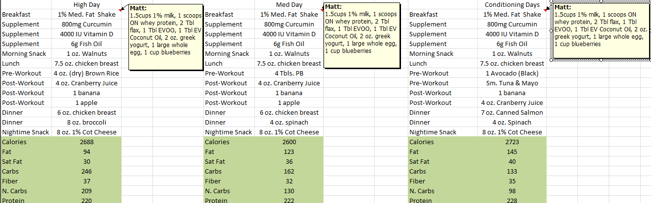Screen dimensions: 651x203
Task: Click the "1 Avocado (Black)" cell
Action: 512,74
